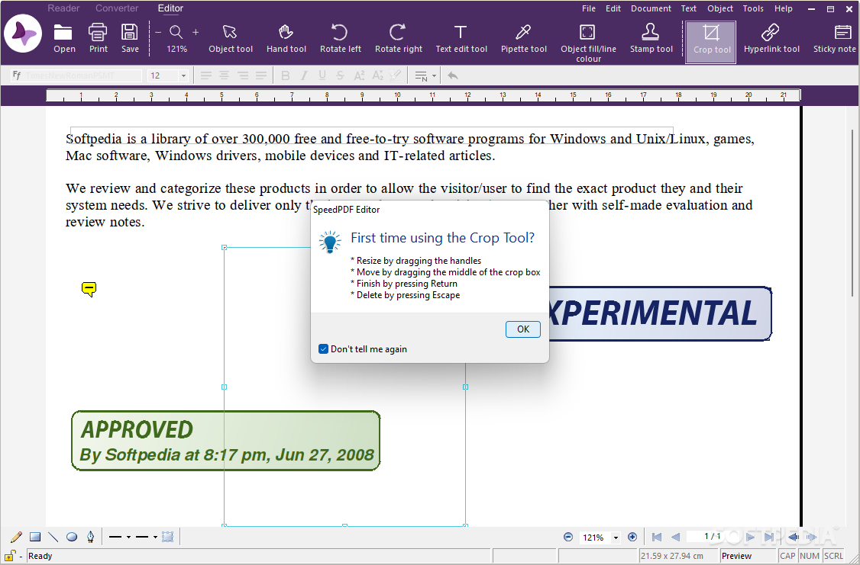The width and height of the screenshot is (860, 565).
Task: Click the selection marquee icon in bottom toolbar
Action: (x=168, y=537)
